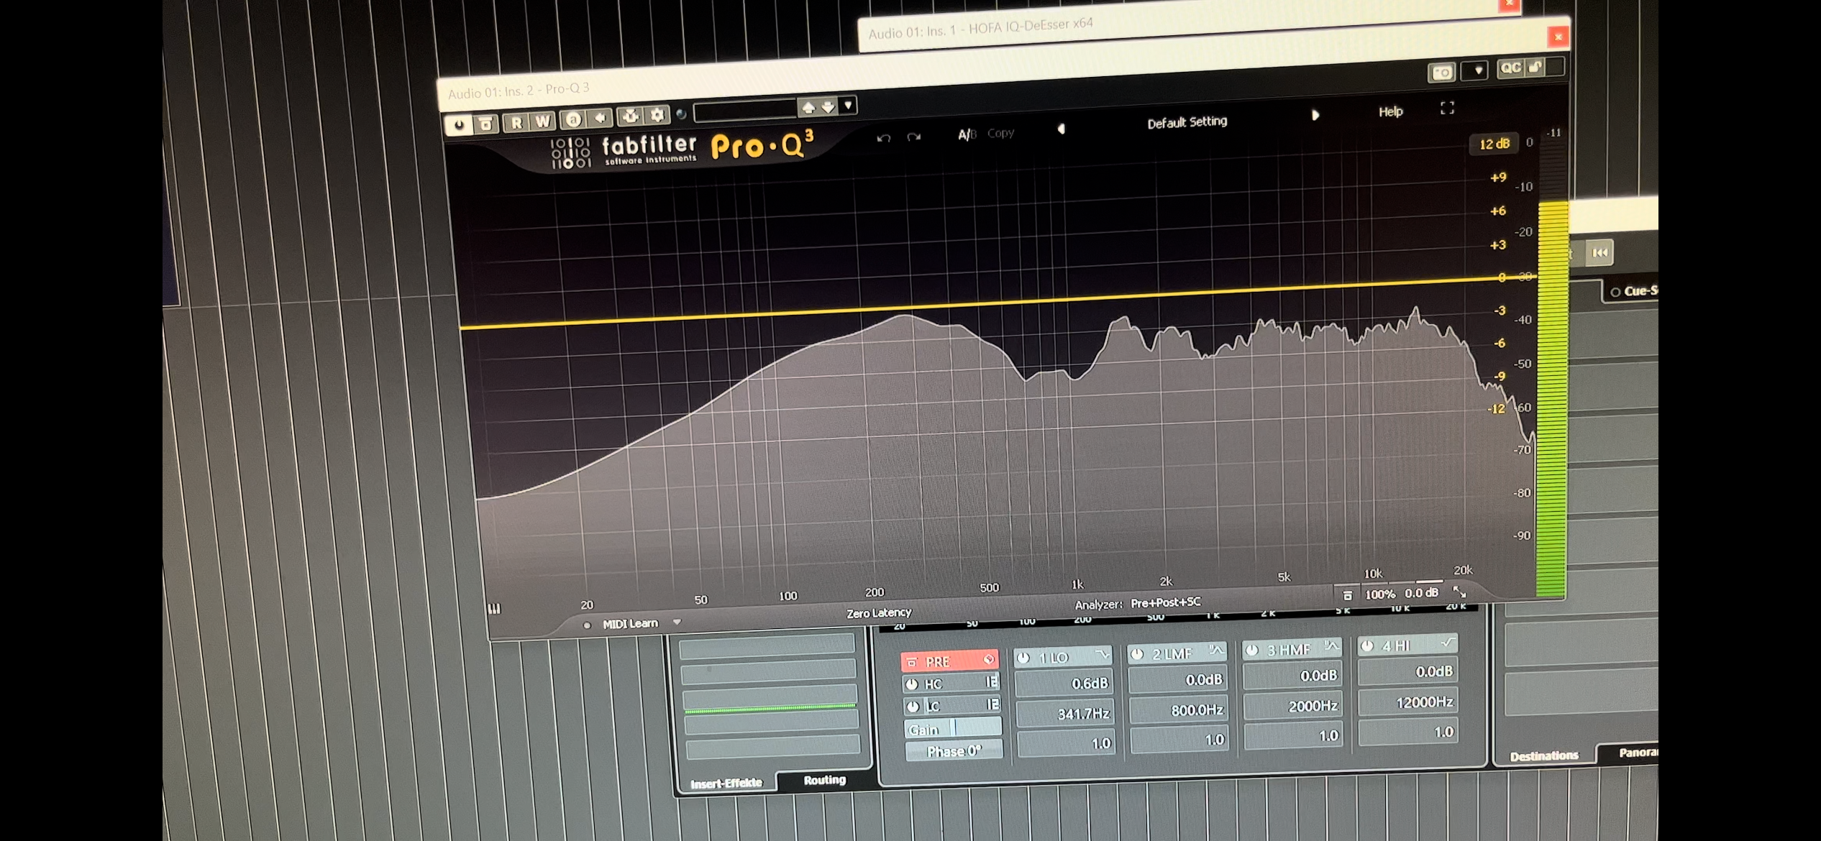Click the 341.7Hz frequency field
This screenshot has width=1821, height=841.
tap(1064, 714)
